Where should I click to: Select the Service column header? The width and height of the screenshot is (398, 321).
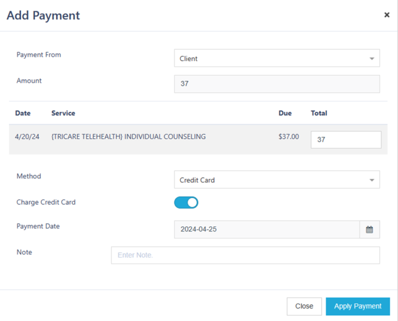63,113
